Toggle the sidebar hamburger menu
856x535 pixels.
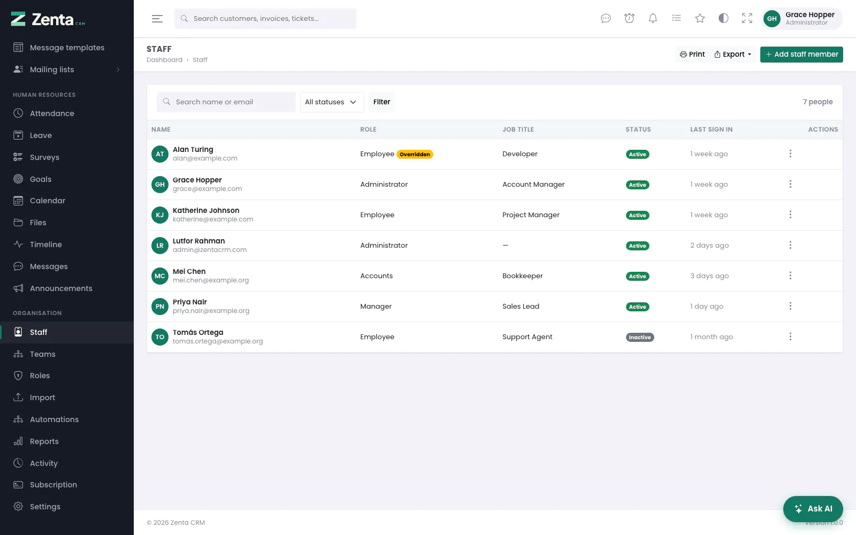pos(157,19)
